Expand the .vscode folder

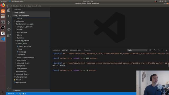click(x=31, y=18)
